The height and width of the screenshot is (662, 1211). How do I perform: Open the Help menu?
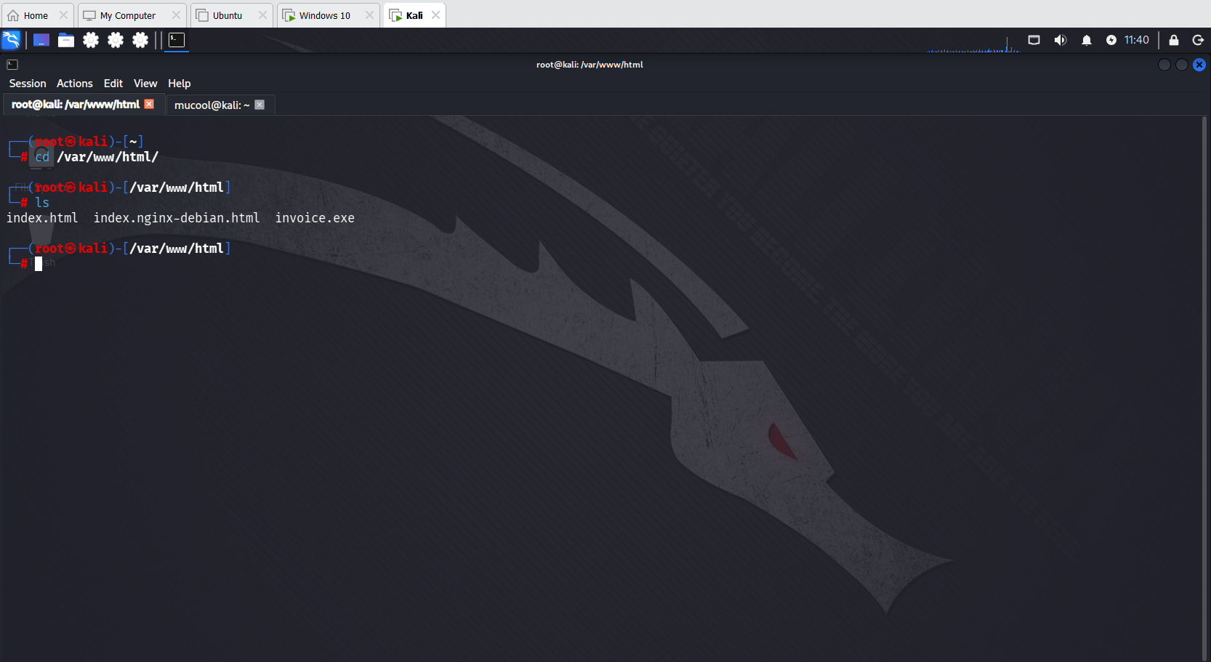(x=180, y=84)
